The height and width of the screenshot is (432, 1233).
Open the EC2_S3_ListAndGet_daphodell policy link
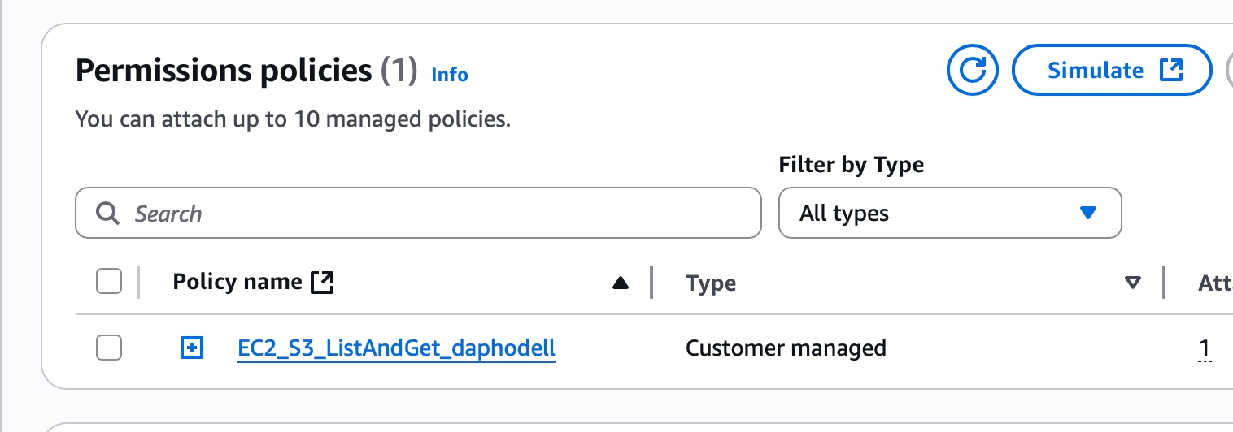pos(396,348)
